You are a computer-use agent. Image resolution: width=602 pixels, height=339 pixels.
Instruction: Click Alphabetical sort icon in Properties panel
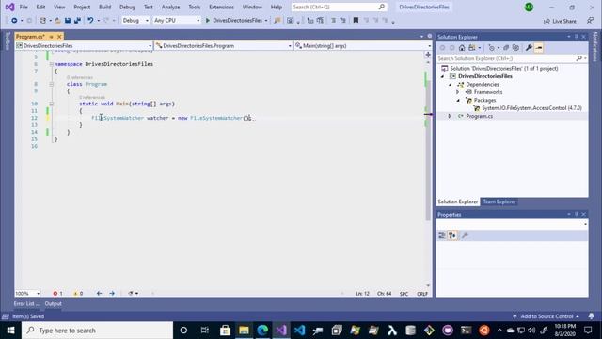pyautogui.click(x=452, y=235)
